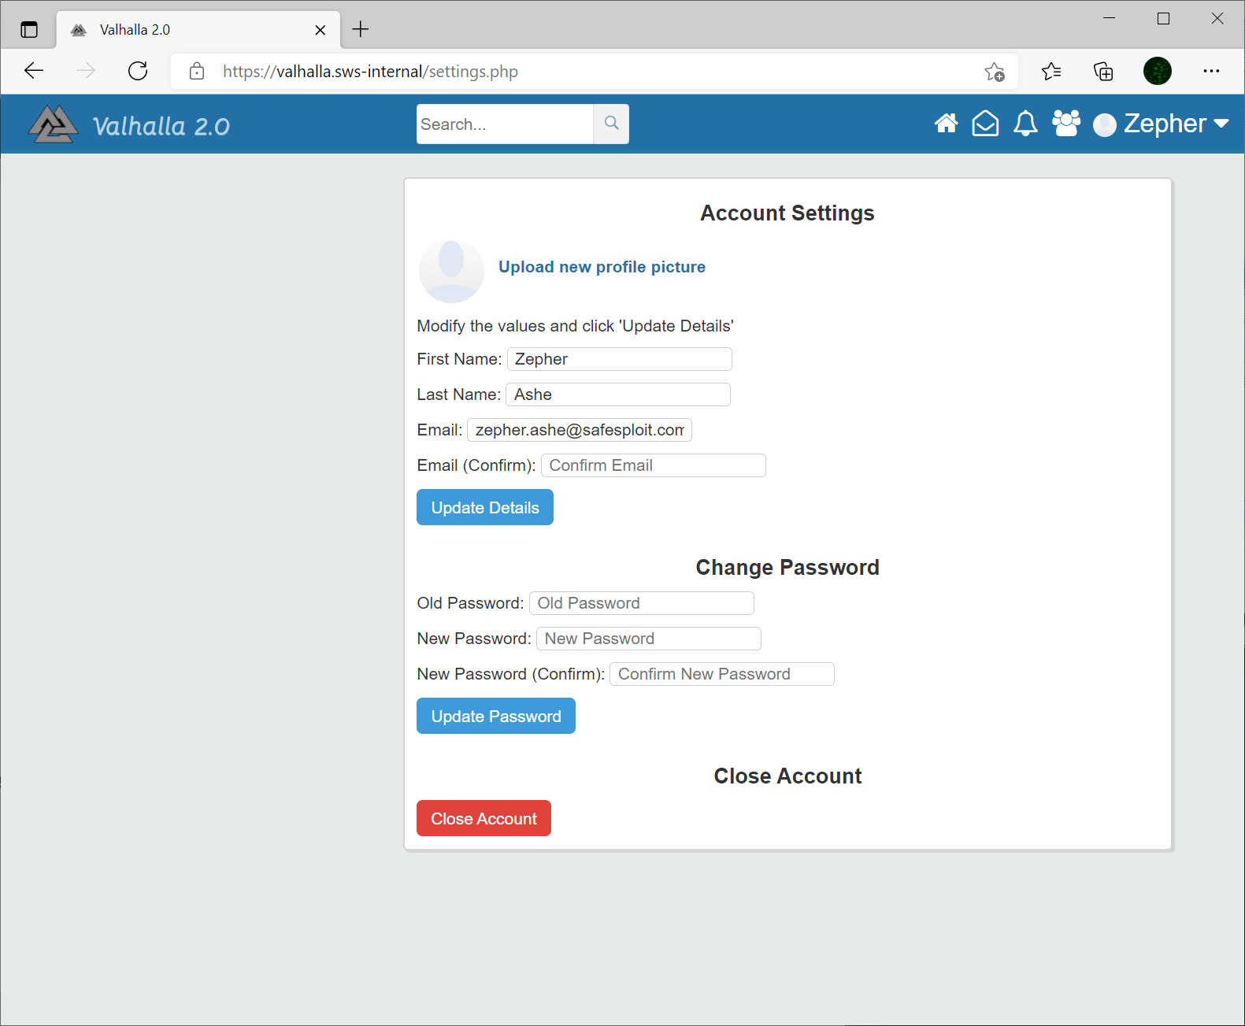
Task: Open the Favorites list icon
Action: [x=1050, y=72]
